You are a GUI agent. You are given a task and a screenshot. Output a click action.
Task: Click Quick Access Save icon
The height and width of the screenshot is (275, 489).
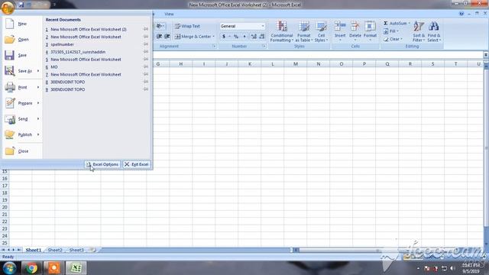21,5
